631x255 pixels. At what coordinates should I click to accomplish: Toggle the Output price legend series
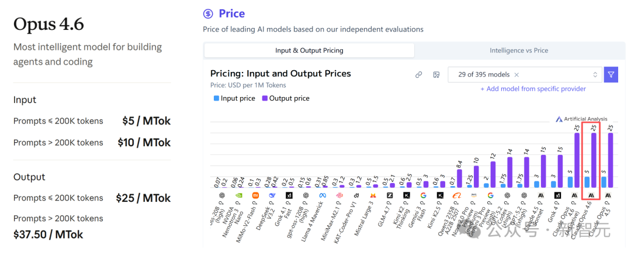[285, 98]
